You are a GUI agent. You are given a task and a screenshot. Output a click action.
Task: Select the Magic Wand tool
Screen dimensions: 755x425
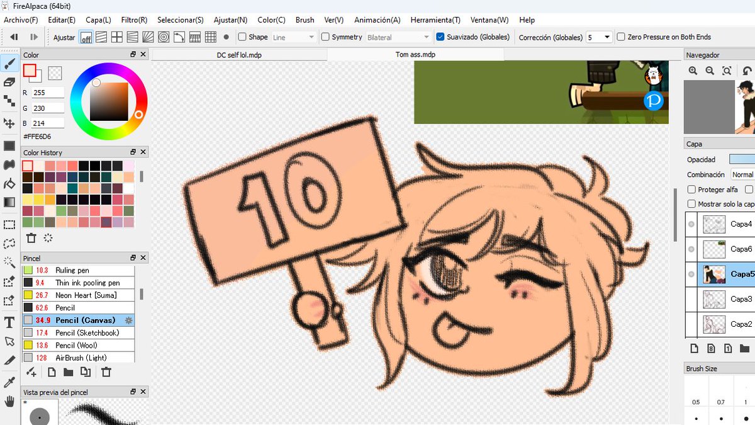tap(9, 262)
